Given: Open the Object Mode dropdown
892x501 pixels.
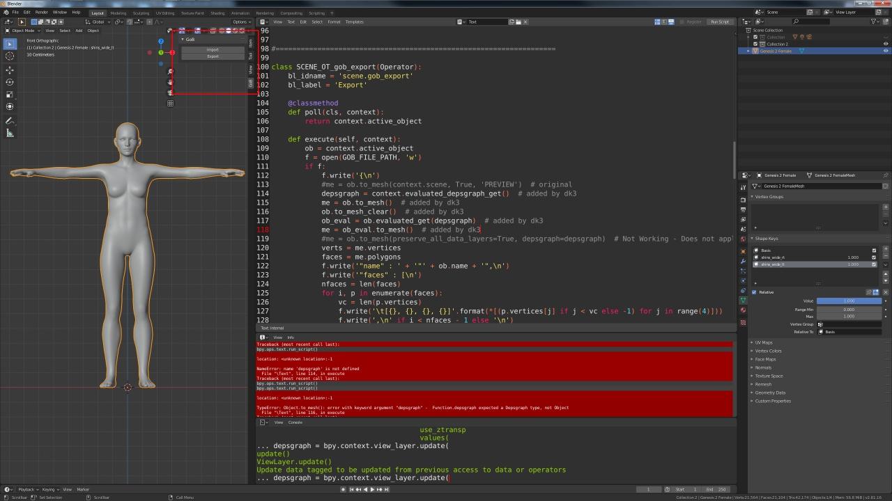Looking at the screenshot, I should tap(22, 31).
